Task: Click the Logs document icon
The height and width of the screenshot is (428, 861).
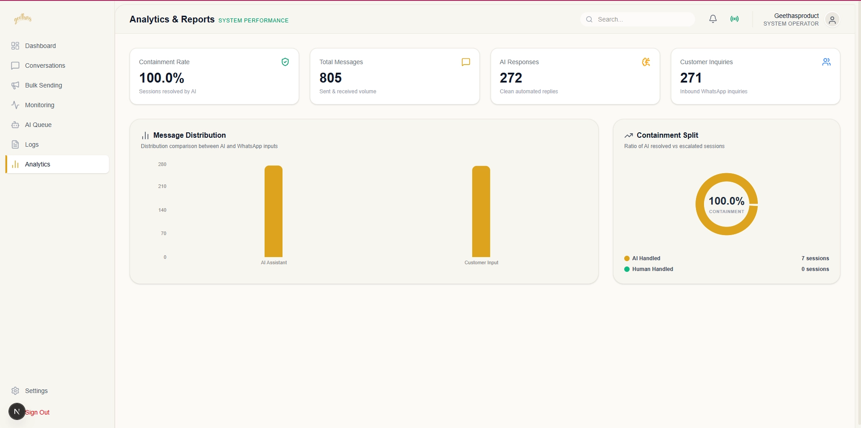Action: 15,144
